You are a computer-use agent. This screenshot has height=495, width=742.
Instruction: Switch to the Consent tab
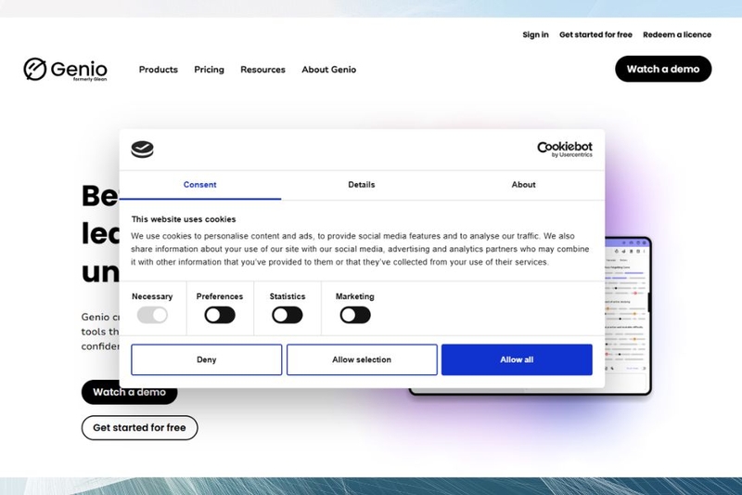[x=200, y=185]
